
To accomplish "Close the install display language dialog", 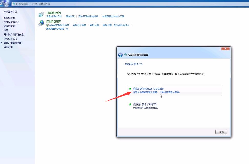I will click(x=225, y=48).
